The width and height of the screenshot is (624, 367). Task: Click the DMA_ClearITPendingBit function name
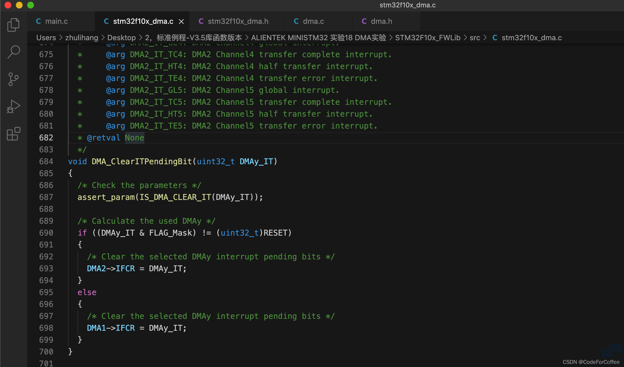pos(142,161)
